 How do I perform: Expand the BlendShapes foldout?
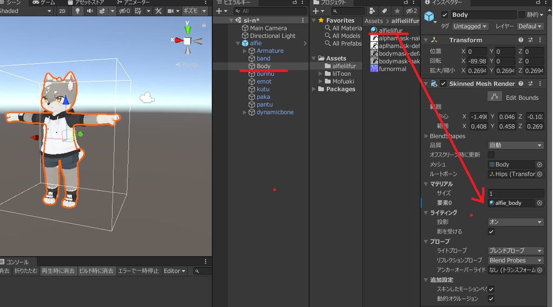(426, 136)
